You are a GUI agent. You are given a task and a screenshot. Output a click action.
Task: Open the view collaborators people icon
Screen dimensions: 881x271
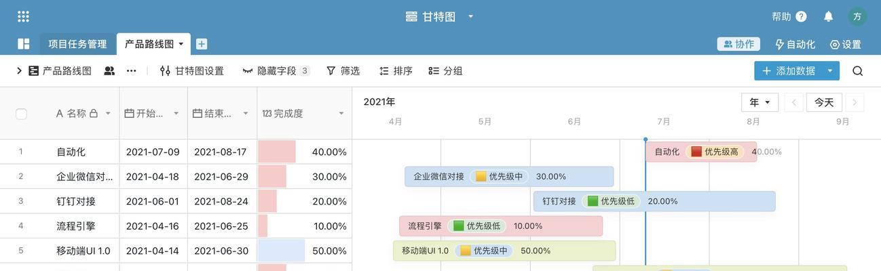click(109, 70)
